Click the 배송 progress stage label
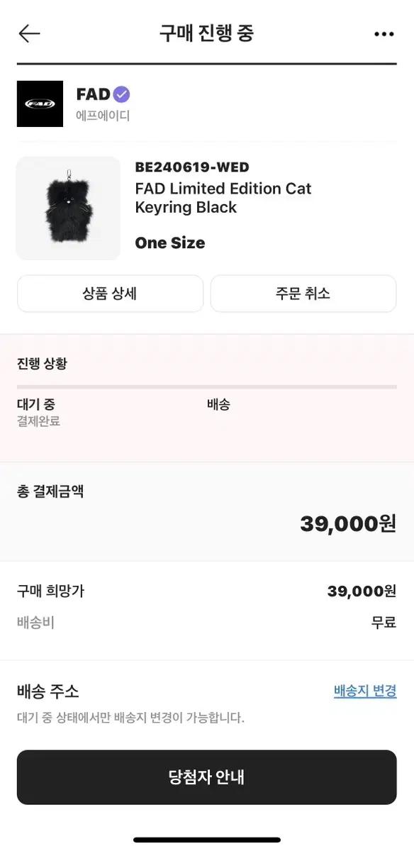Viewport: 414px width, 851px height. pos(218,405)
